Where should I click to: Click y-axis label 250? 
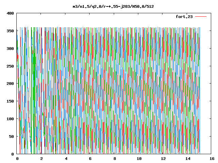(x=10, y=66)
